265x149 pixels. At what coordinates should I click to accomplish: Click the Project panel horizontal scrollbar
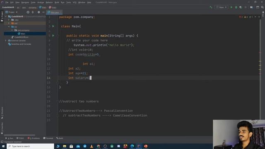pyautogui.click(x=19, y=135)
